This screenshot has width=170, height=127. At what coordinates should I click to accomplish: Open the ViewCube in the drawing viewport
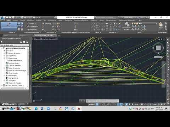pyautogui.click(x=158, y=48)
